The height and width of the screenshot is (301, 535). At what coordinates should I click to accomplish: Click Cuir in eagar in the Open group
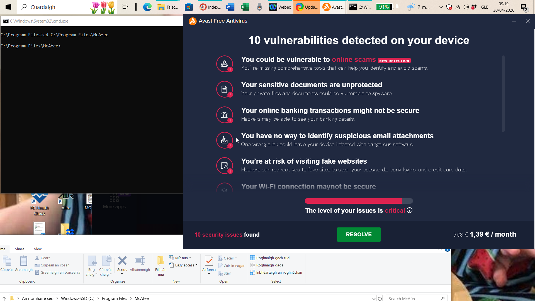232,266
